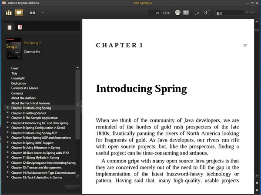Select About the Authors entry
Image resolution: width=261 pixels, height=195 pixels.
(24, 98)
